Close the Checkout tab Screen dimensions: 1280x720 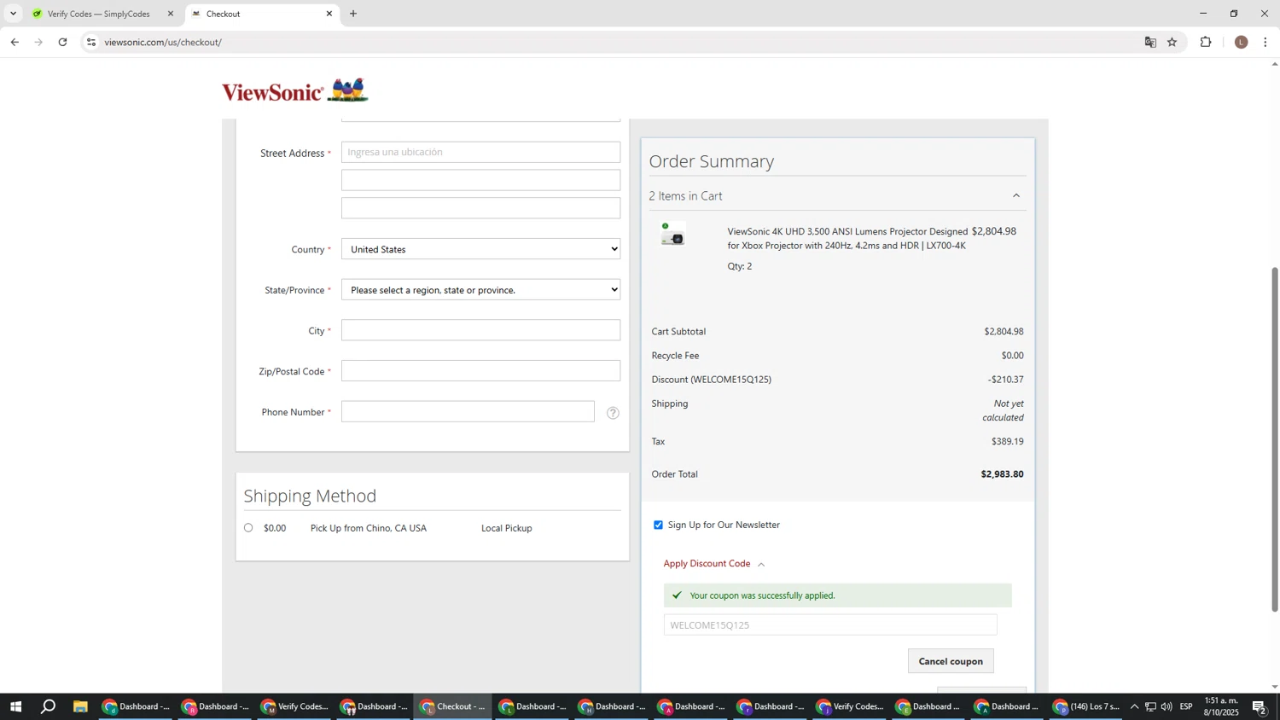(x=329, y=14)
